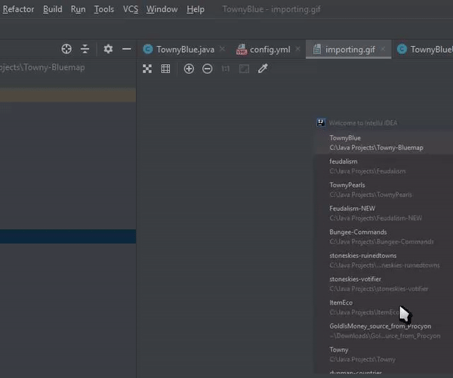Click the Towny-Bluemap path in project panel

click(x=42, y=67)
